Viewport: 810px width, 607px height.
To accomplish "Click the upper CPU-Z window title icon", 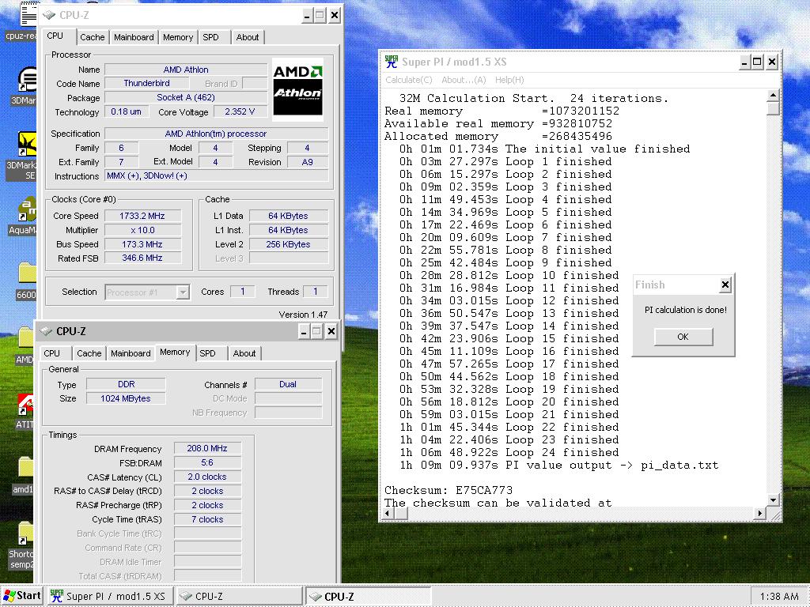I will coord(49,15).
